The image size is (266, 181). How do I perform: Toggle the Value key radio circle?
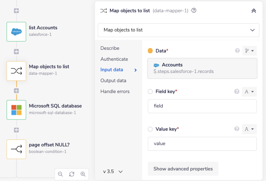coord(150,129)
